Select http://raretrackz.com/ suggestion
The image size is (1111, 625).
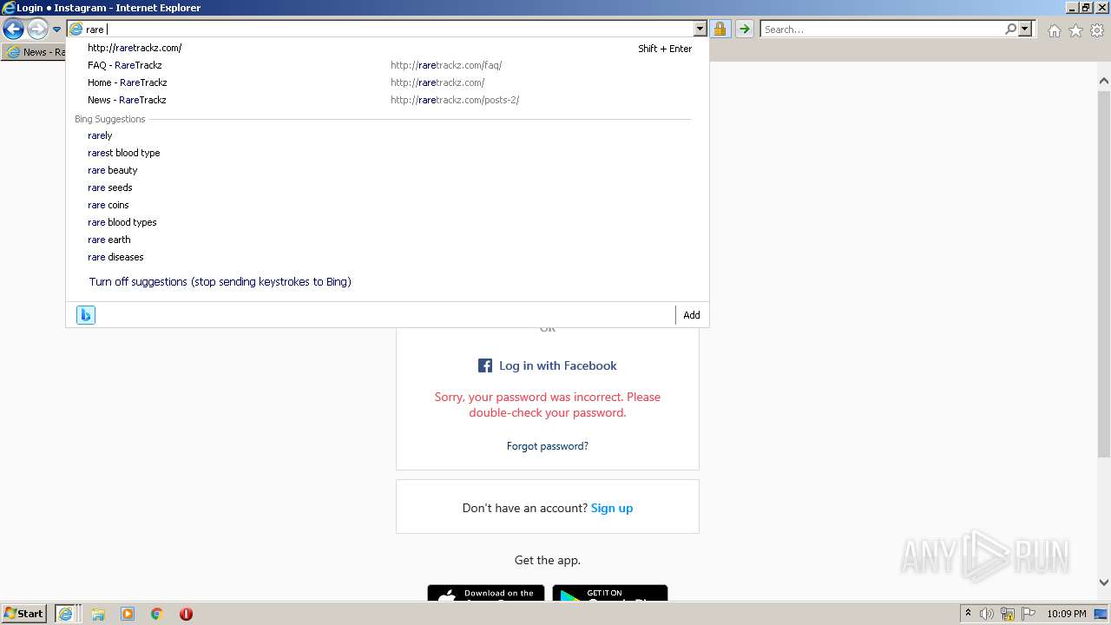pyautogui.click(x=389, y=48)
